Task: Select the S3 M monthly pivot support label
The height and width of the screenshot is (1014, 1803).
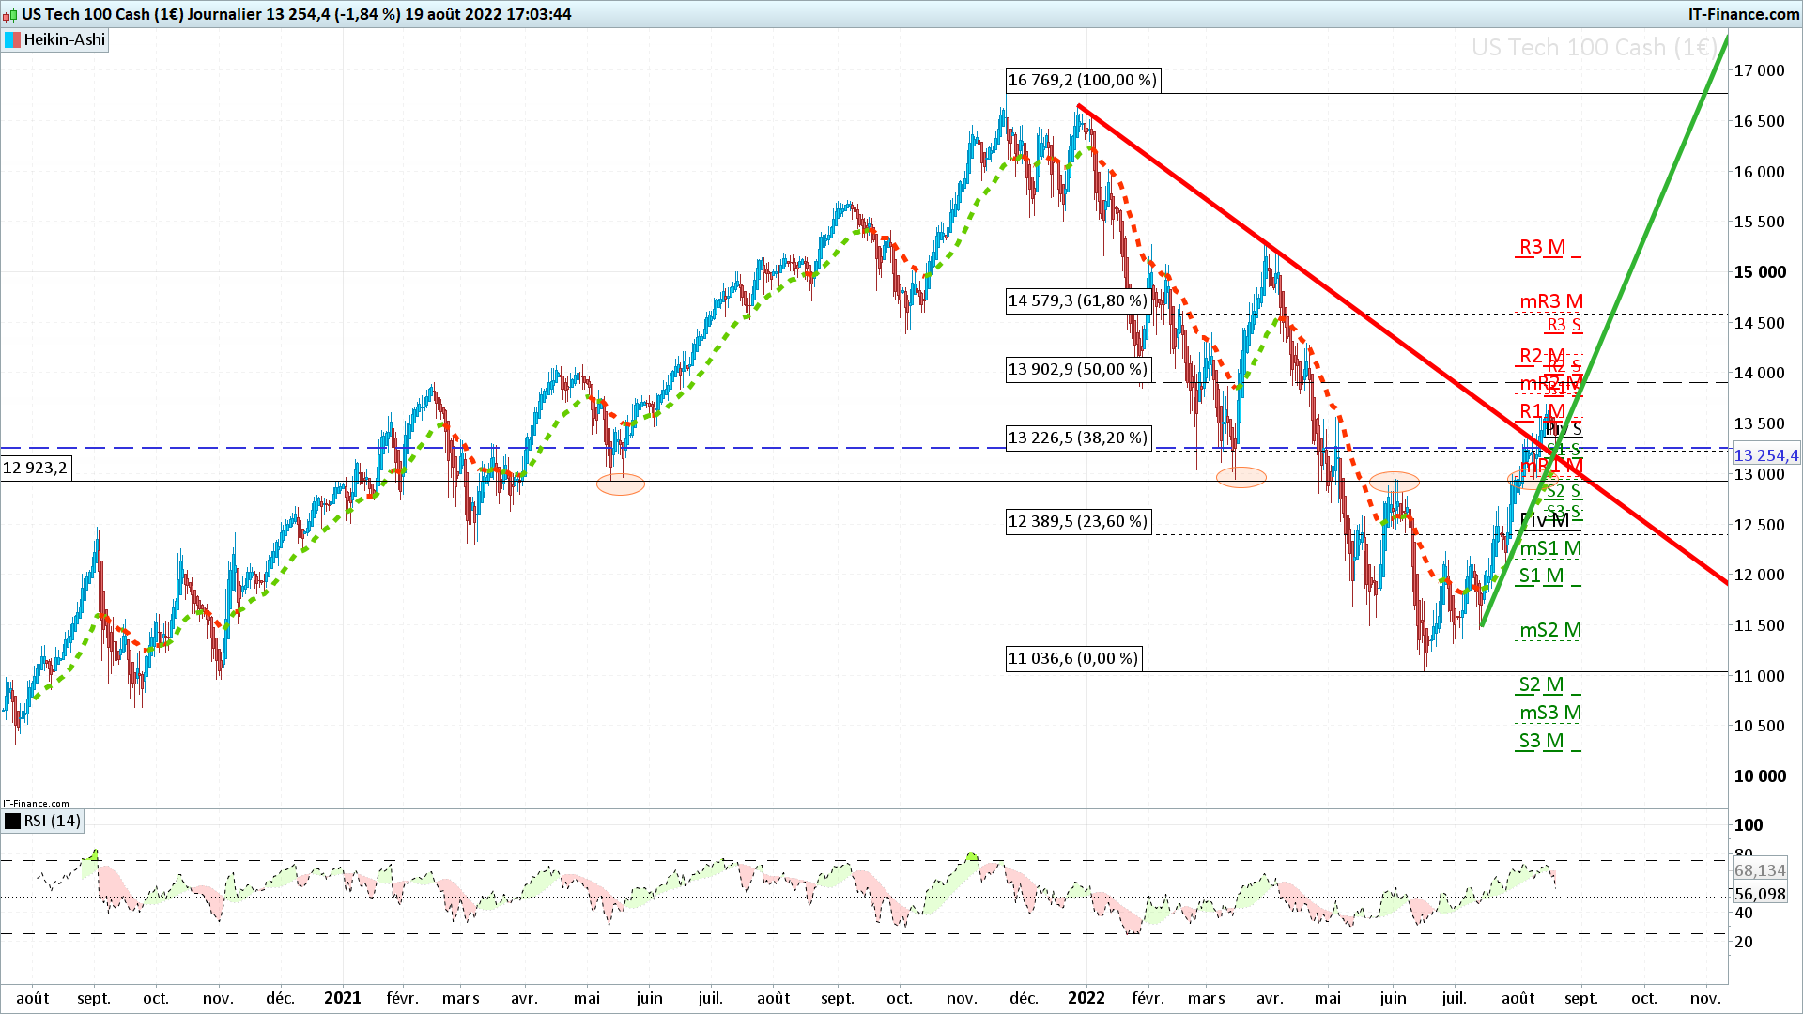Action: click(1541, 742)
